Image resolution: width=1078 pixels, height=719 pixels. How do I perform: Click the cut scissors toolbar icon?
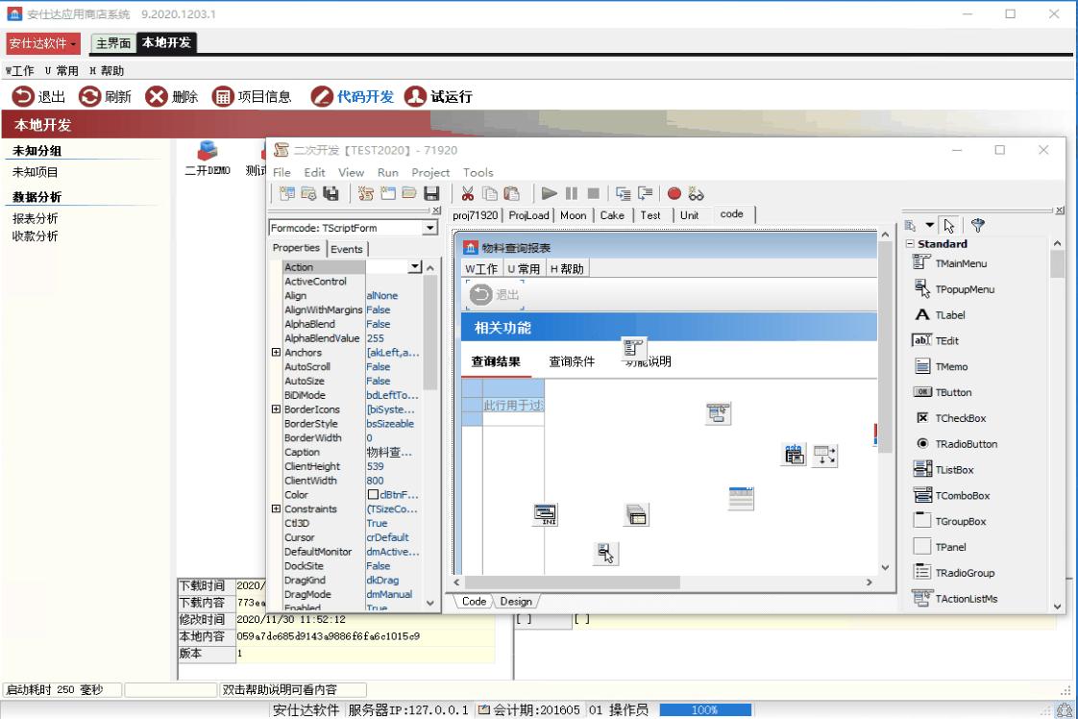[468, 193]
